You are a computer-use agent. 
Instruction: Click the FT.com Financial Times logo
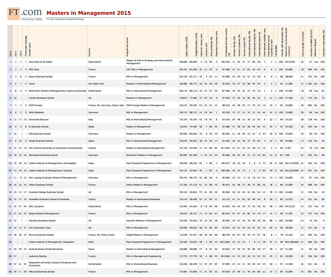pyautogui.click(x=25, y=14)
